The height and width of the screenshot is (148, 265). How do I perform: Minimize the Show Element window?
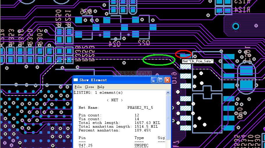154,80
